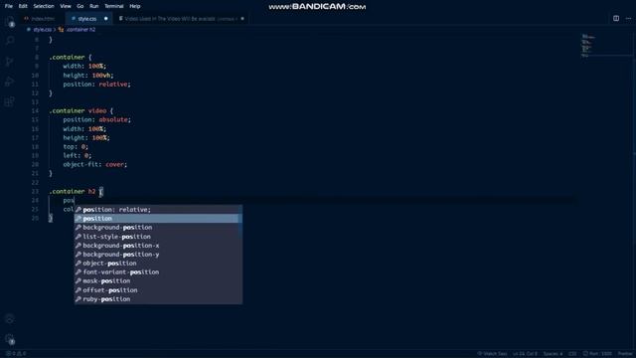Open the Edit menu
This screenshot has height=358, width=636.
tap(23, 6)
